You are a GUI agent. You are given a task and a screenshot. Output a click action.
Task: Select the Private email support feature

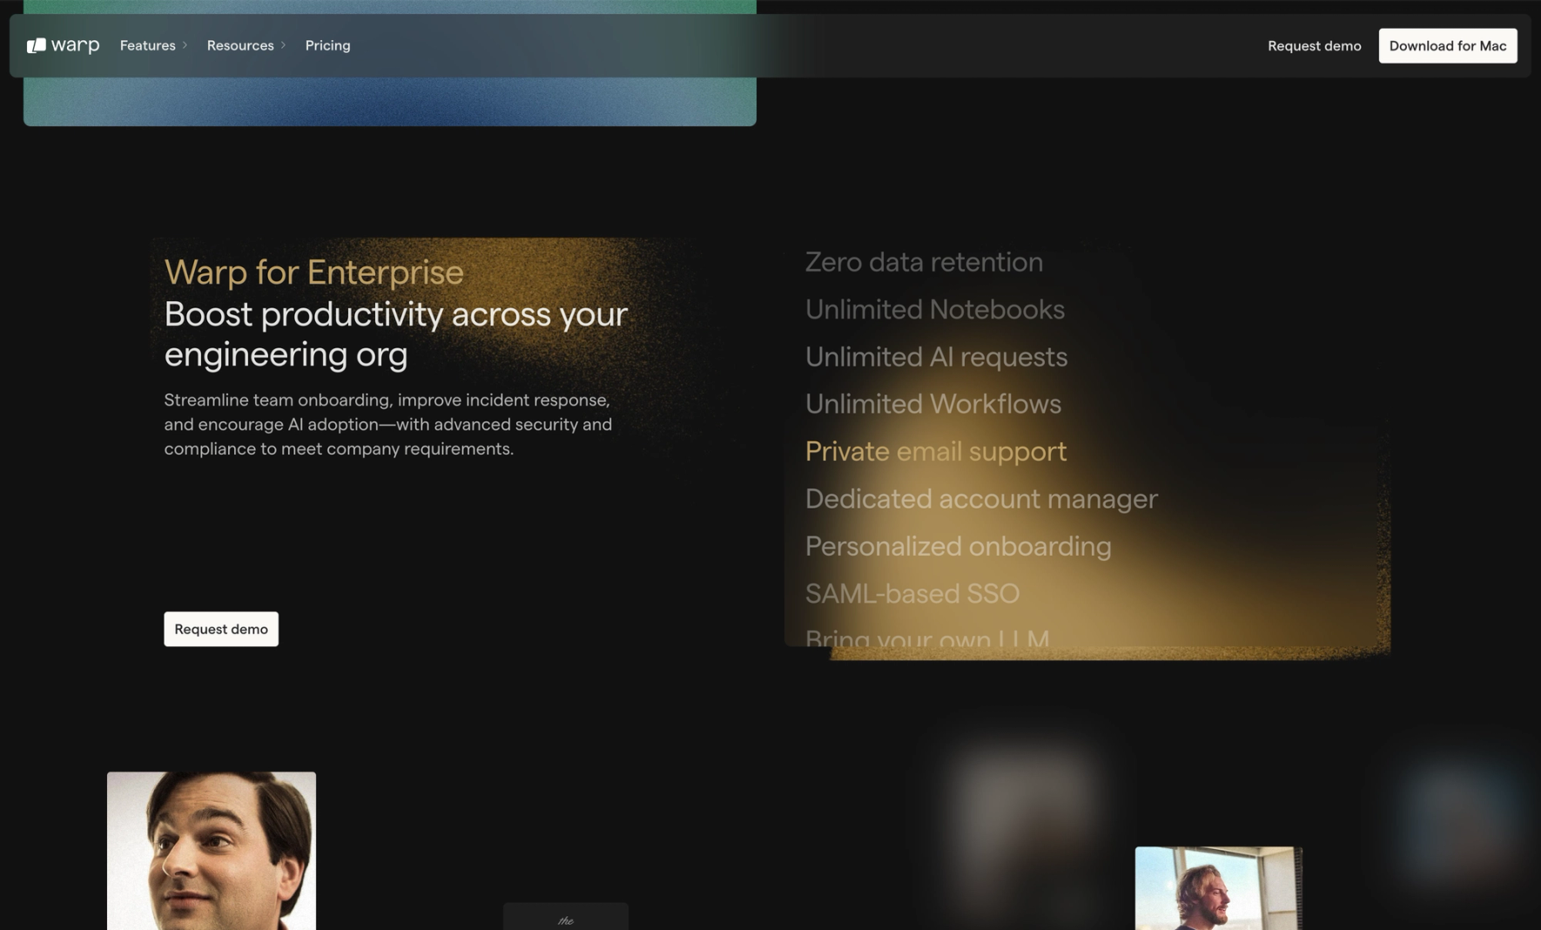tap(935, 451)
